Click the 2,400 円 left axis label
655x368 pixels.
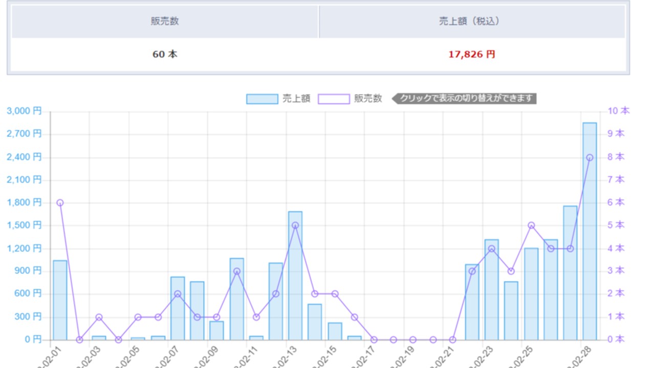pyautogui.click(x=24, y=157)
